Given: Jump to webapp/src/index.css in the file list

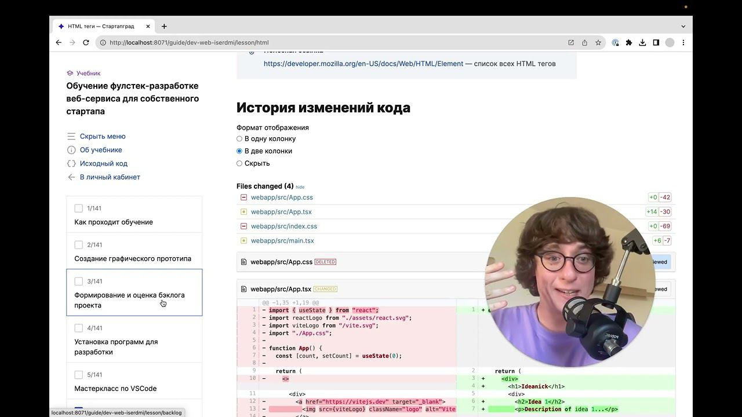Looking at the screenshot, I should 284,226.
